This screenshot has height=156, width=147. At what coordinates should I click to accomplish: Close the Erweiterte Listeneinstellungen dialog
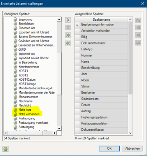pyautogui.click(x=143, y=3)
